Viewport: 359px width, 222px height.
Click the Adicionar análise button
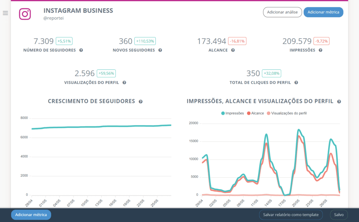click(282, 12)
